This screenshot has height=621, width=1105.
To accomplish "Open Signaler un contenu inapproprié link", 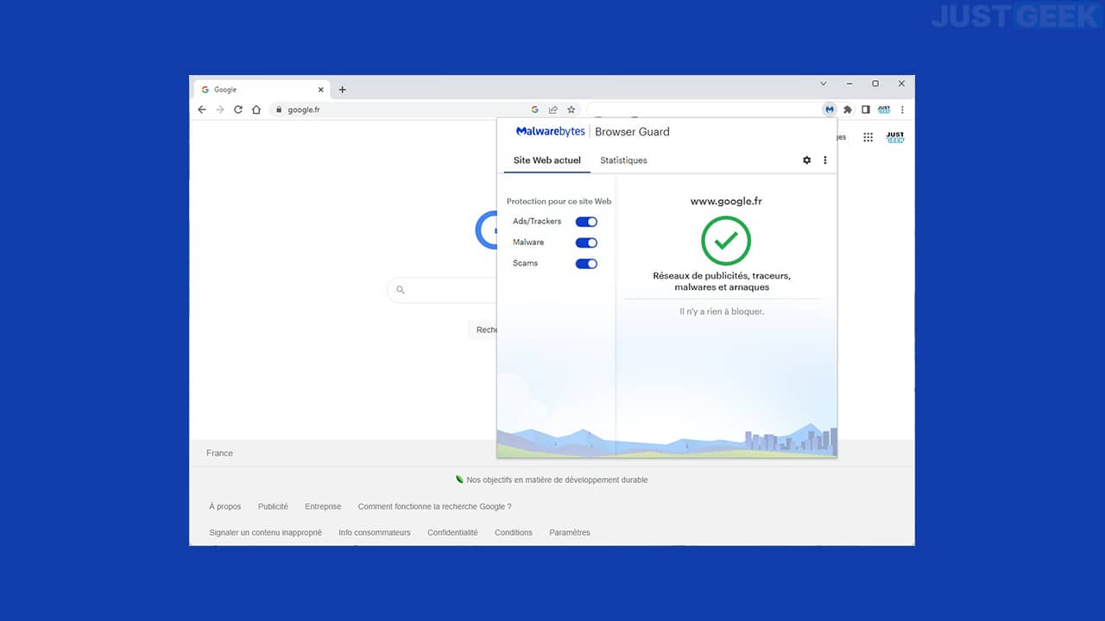I will pyautogui.click(x=266, y=533).
